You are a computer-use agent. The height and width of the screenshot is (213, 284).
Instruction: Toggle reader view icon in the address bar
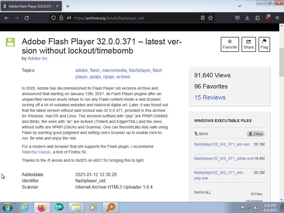203,18
